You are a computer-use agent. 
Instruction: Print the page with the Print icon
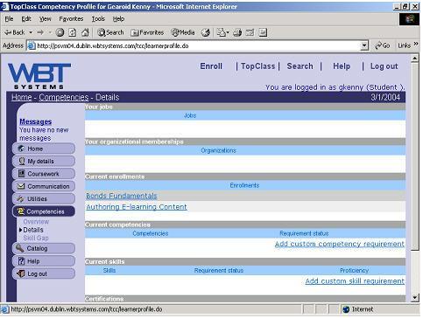click(x=237, y=32)
